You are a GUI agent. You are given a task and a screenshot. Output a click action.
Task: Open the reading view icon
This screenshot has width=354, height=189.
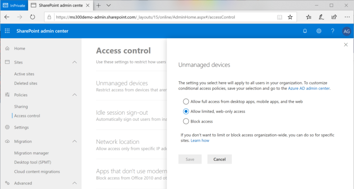coord(279,17)
